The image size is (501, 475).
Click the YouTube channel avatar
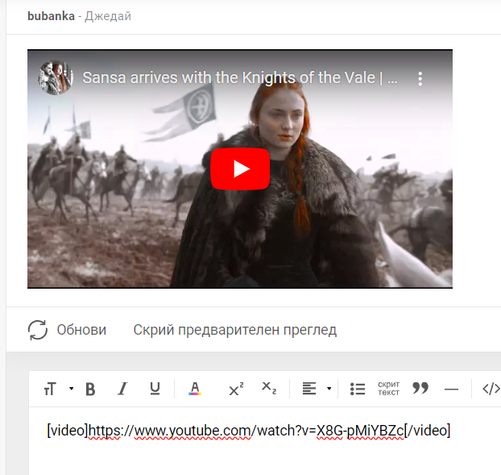point(56,78)
